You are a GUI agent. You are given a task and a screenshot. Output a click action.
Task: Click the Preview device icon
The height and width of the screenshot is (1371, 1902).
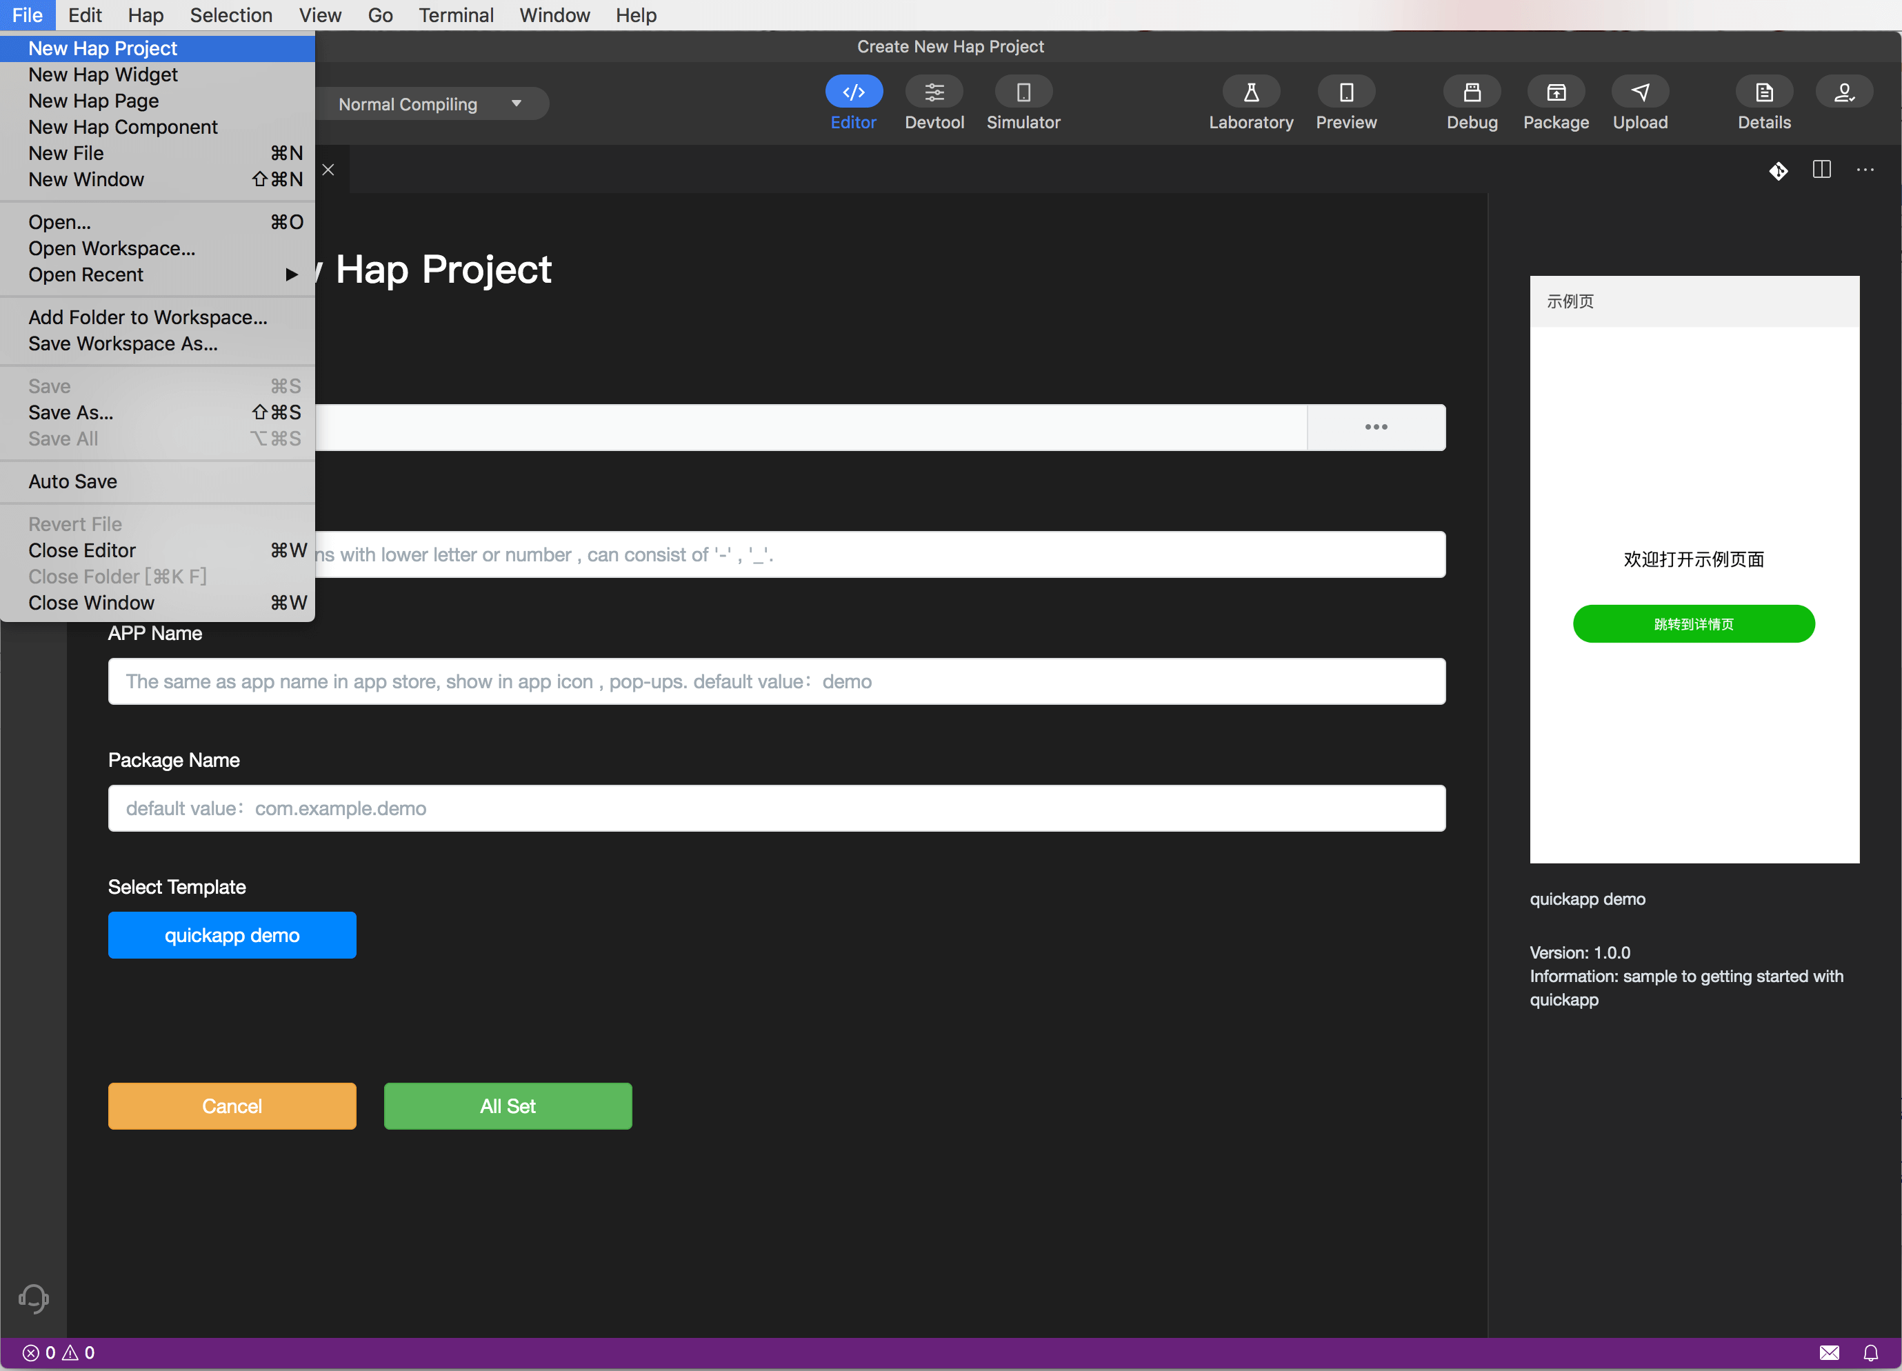(1345, 92)
